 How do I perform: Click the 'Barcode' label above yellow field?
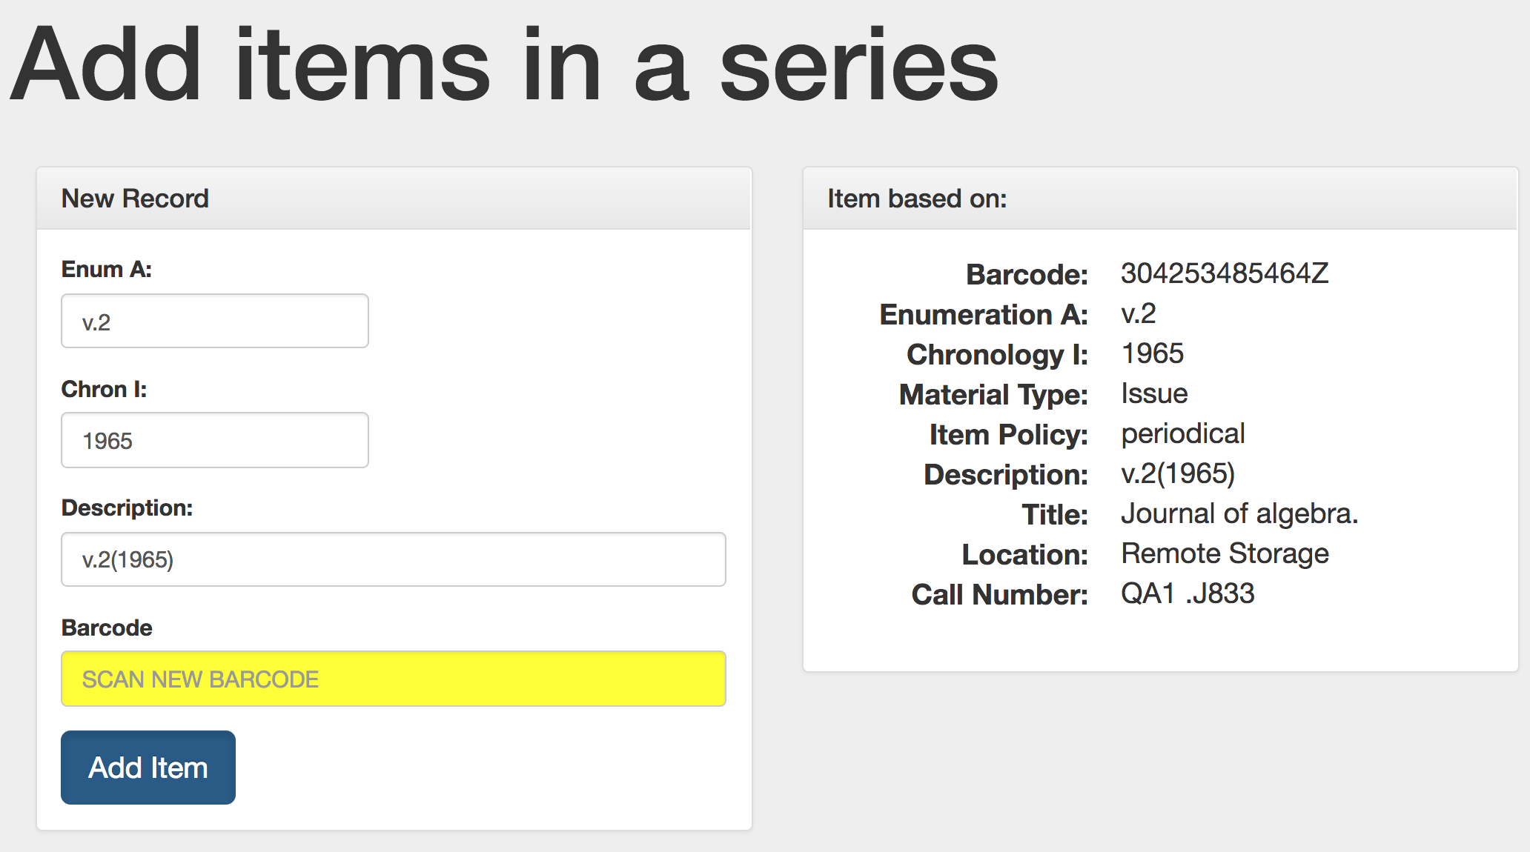pos(107,628)
